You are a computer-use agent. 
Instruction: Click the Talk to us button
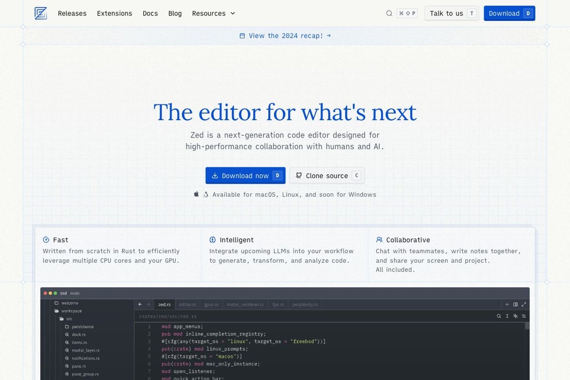(x=452, y=13)
